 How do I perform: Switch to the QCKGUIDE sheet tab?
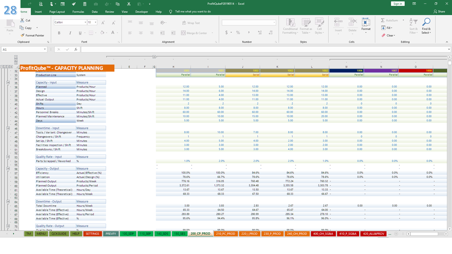59,234
